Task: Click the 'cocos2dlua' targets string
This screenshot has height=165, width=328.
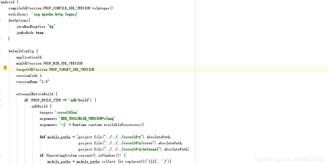Action: point(66,112)
